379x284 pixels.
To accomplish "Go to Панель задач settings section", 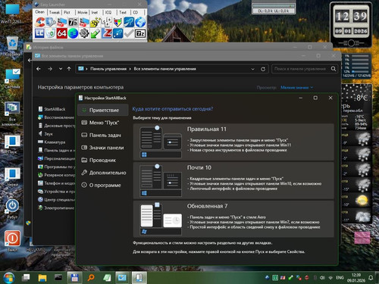I will click(103, 136).
